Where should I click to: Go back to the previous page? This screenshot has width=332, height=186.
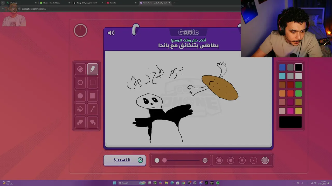3,9
